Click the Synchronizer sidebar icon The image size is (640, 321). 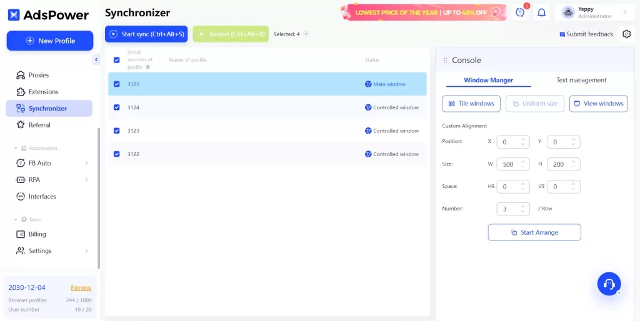point(21,109)
